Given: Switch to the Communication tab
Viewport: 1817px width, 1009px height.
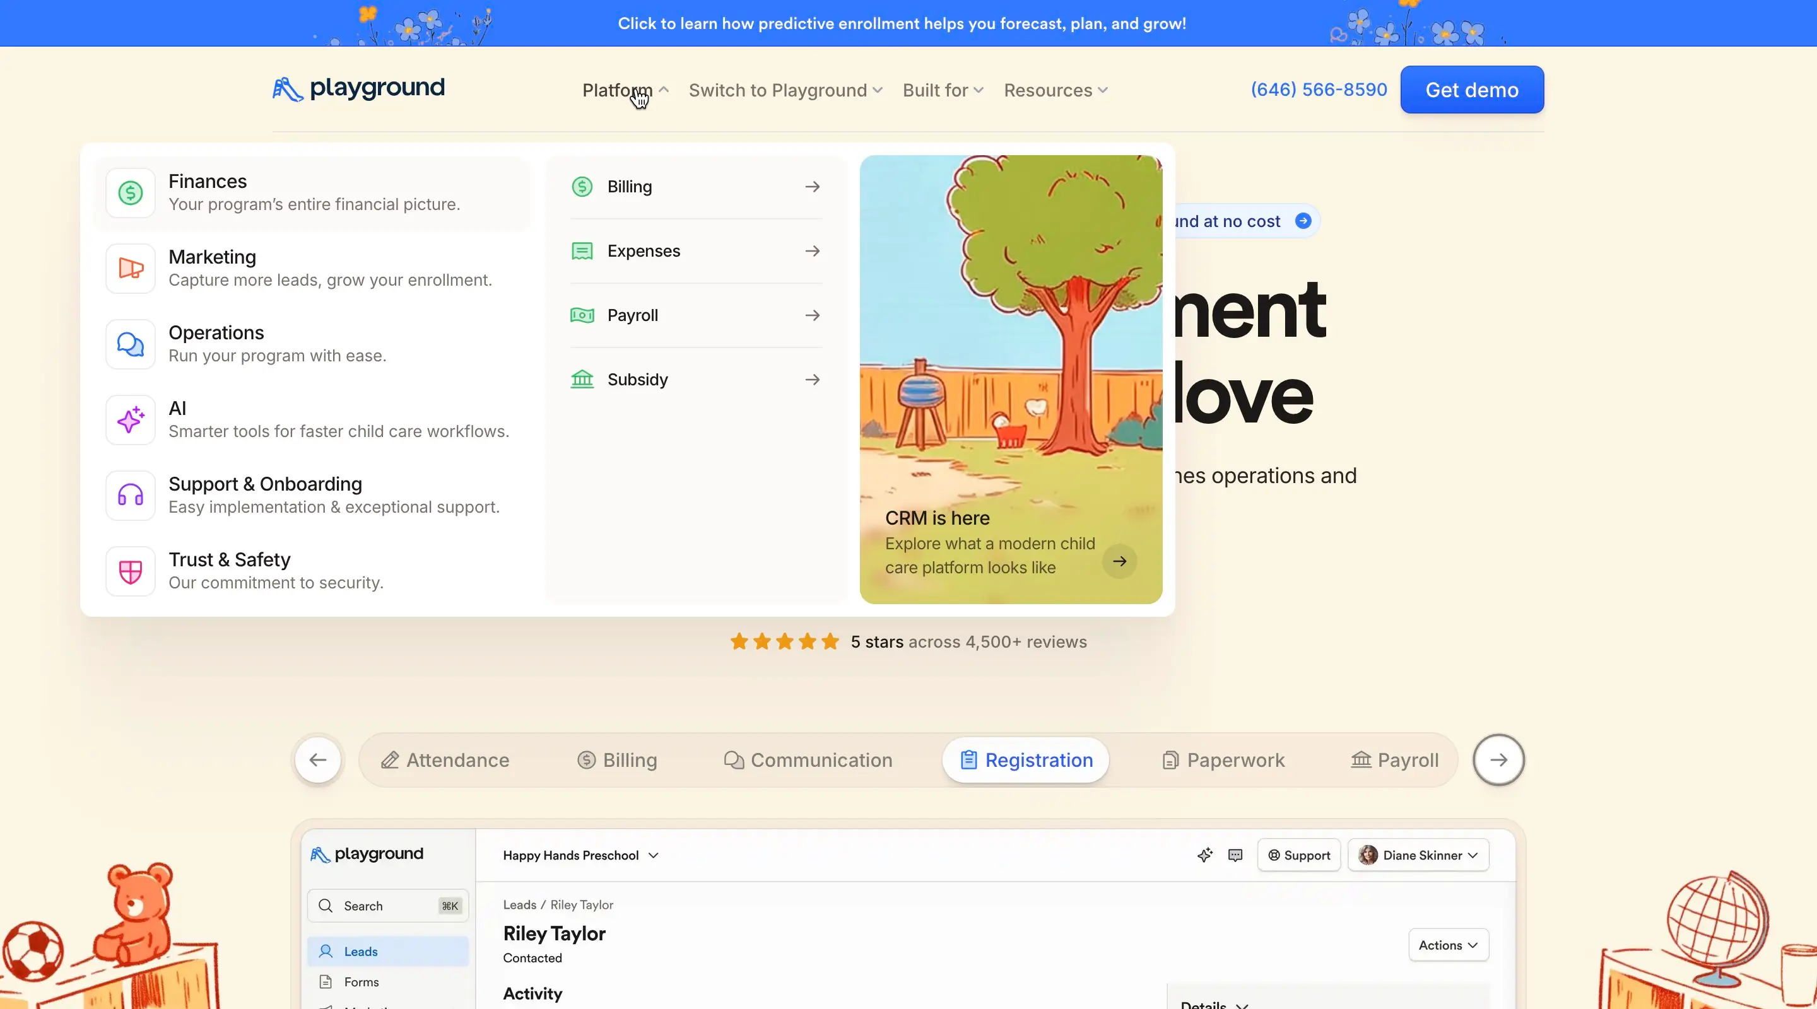Looking at the screenshot, I should point(808,760).
